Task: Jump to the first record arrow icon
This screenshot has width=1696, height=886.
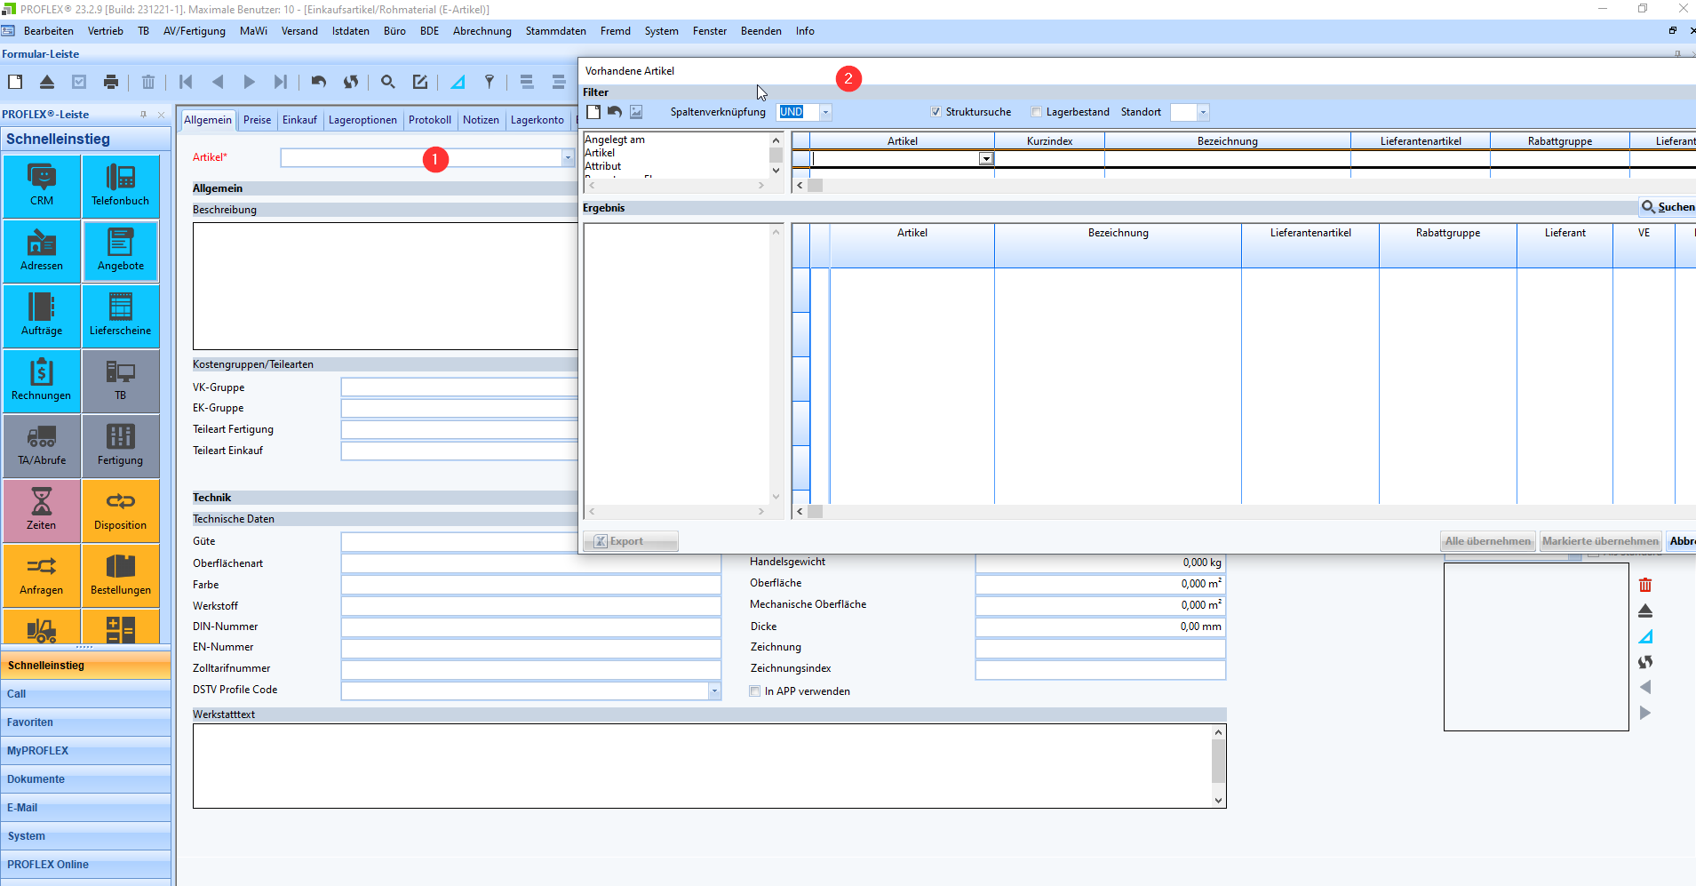Action: pos(186,82)
